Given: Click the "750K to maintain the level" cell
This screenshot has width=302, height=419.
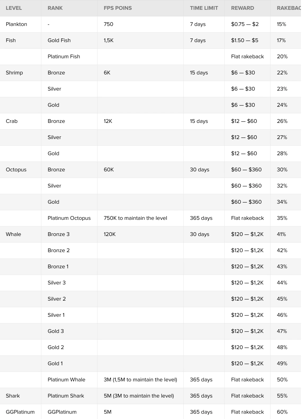Looking at the screenshot, I should coord(135,218).
